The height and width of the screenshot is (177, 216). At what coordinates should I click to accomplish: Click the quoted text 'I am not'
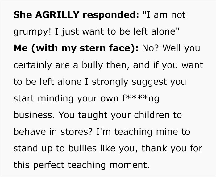point(164,15)
